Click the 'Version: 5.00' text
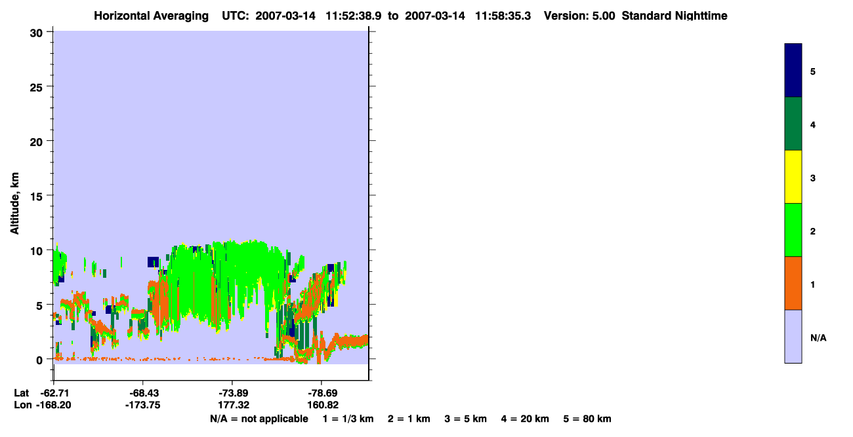Viewport: 853px width, 437px height. click(579, 16)
